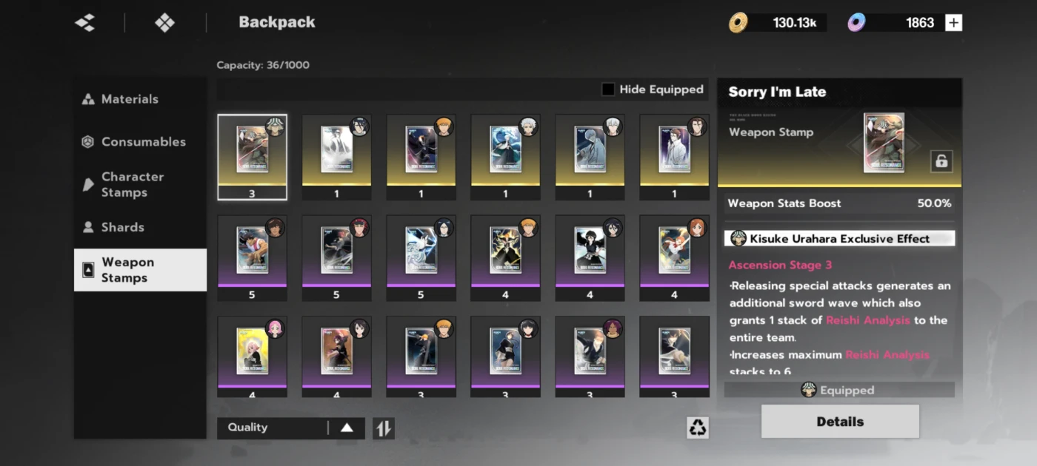Click the recycle icon below the stamp grid

pyautogui.click(x=698, y=428)
